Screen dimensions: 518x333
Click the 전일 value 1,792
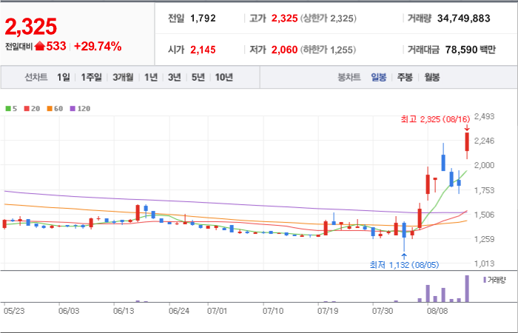[203, 18]
